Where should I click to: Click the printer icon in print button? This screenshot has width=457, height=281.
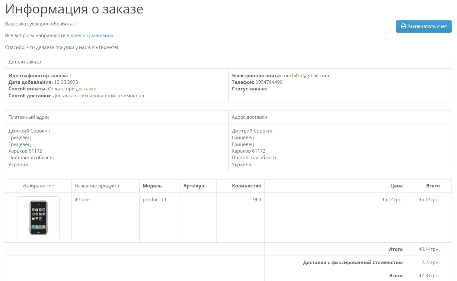pyautogui.click(x=403, y=26)
